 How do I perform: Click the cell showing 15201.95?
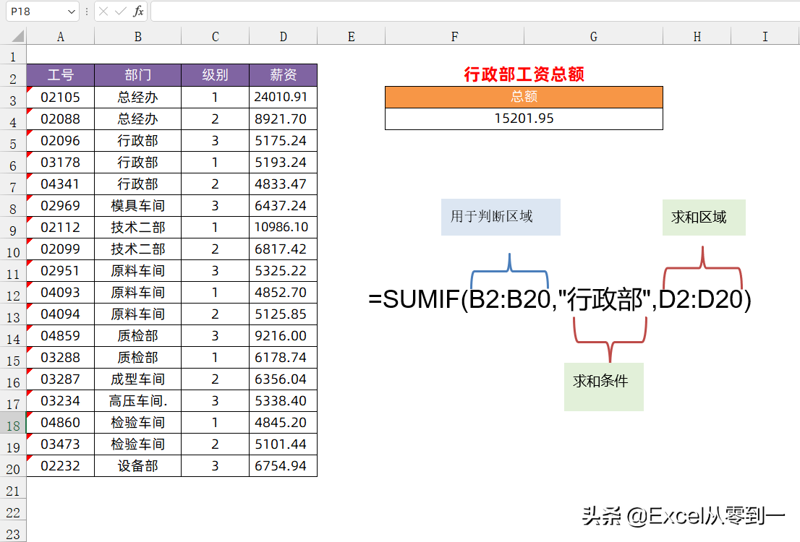pyautogui.click(x=523, y=118)
